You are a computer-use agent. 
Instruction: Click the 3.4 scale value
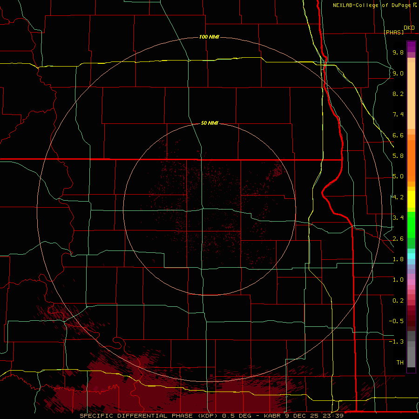[398, 218]
